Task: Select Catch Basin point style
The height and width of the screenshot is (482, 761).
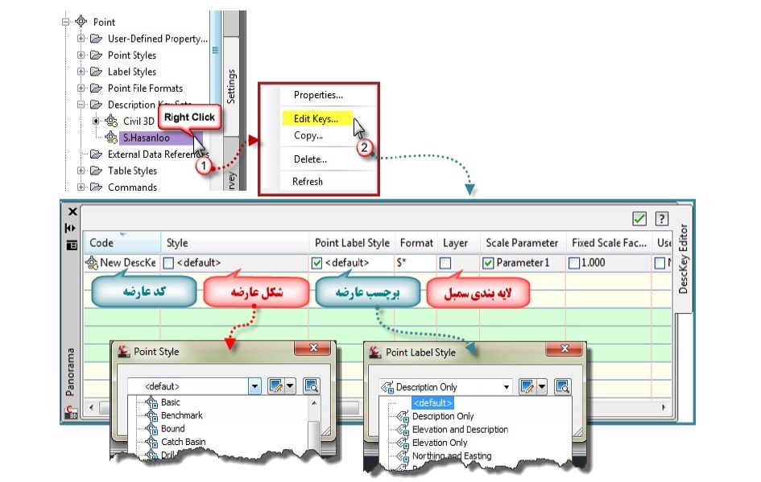Action: tap(183, 442)
